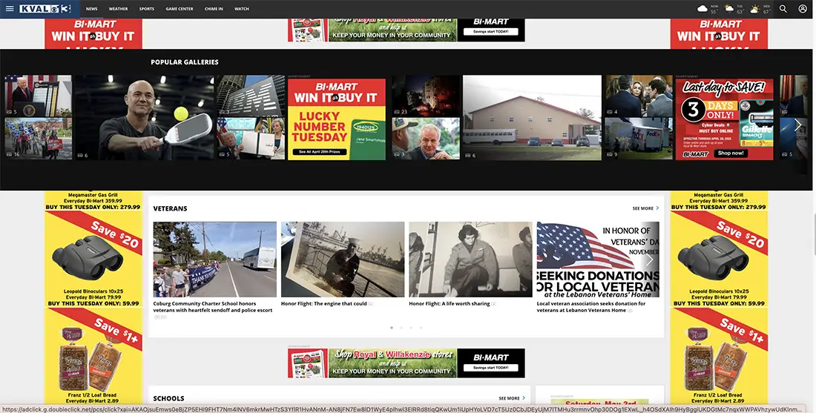This screenshot has width=816, height=413.
Task: Click See All April 29th Prizes button
Action: click(x=320, y=152)
